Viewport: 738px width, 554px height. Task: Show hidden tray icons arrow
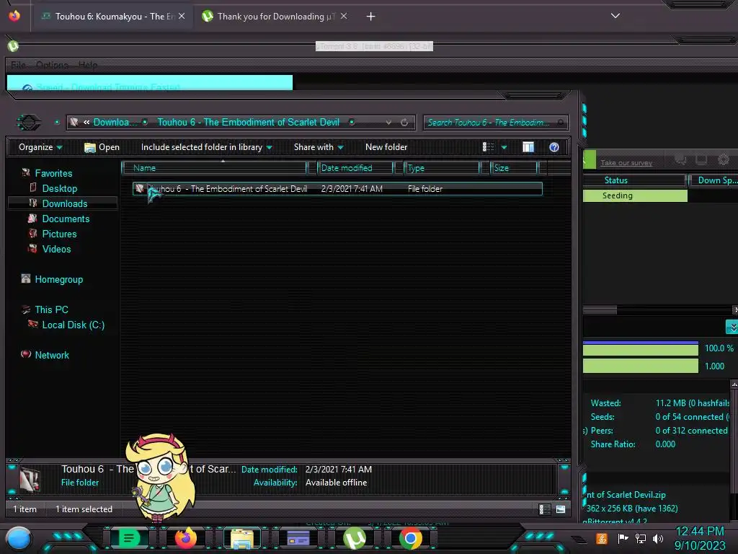(579, 539)
